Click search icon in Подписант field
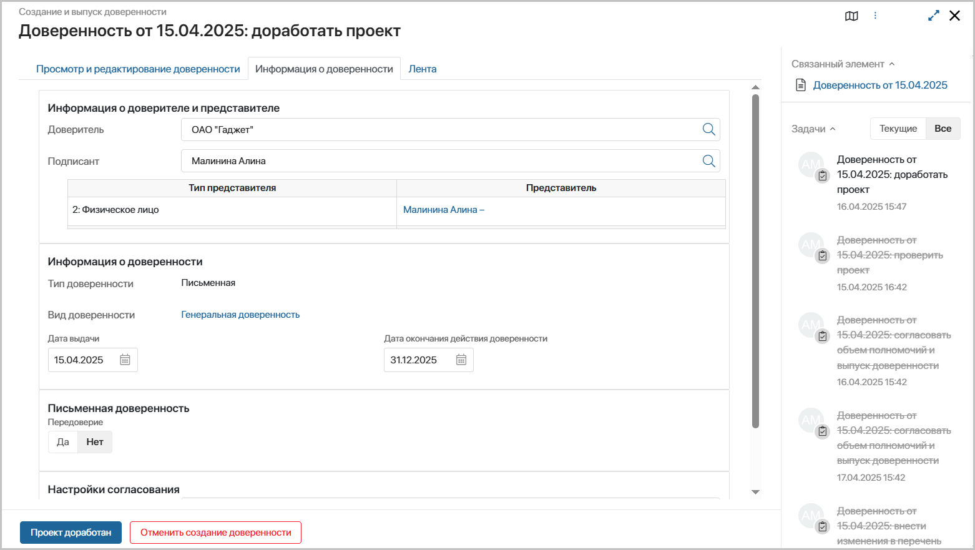The width and height of the screenshot is (975, 550). click(x=708, y=161)
